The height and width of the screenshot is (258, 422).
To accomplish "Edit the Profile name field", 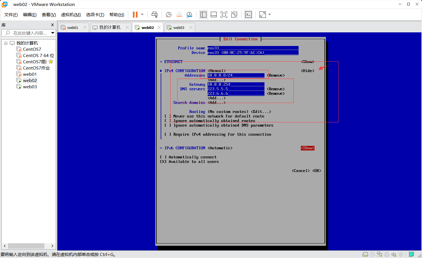I will (253, 48).
